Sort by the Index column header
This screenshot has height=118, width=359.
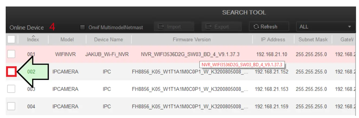click(33, 40)
